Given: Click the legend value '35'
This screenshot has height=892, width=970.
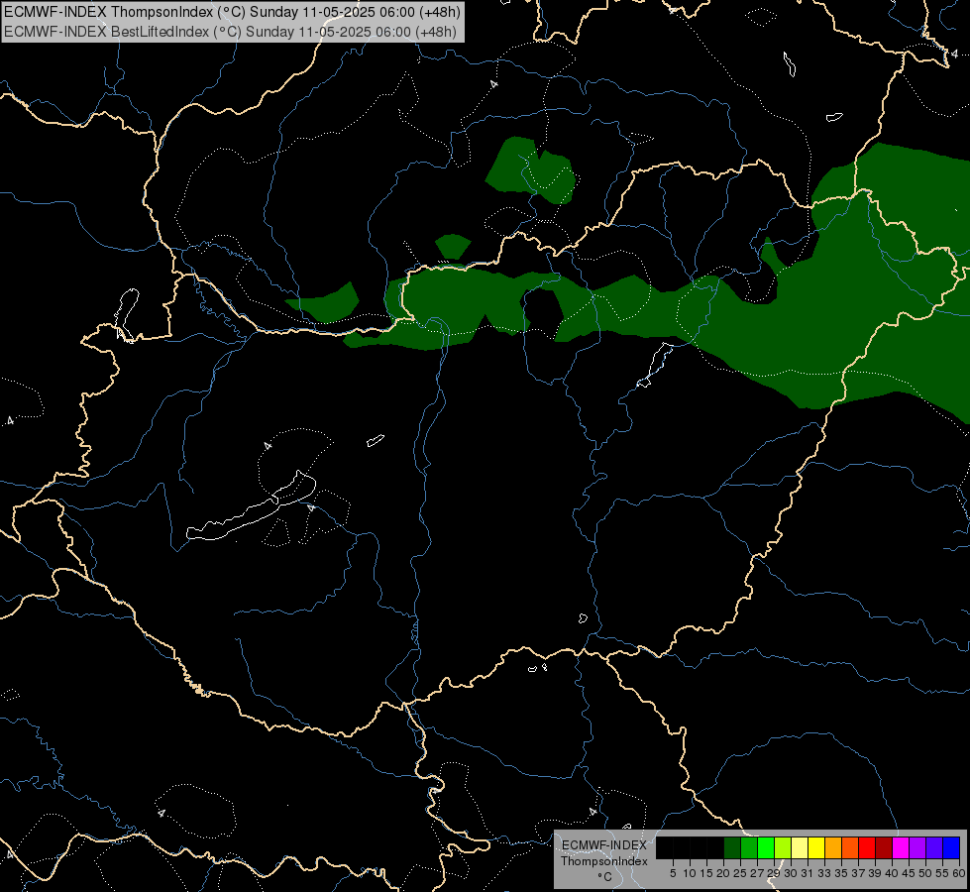Looking at the screenshot, I should (841, 873).
